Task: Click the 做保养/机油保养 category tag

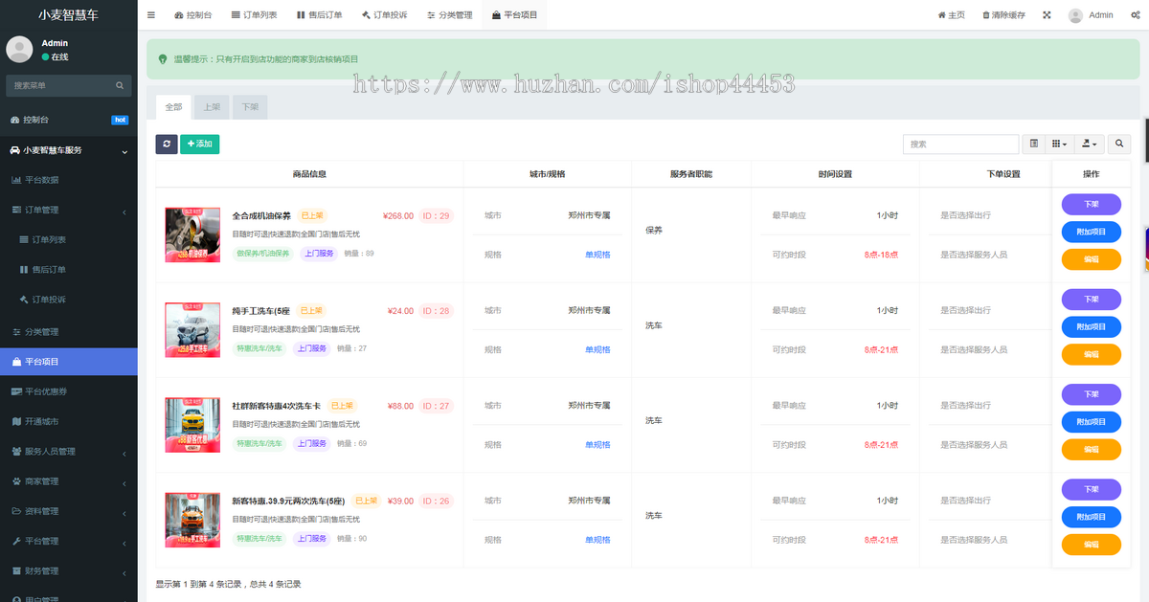Action: pos(262,254)
